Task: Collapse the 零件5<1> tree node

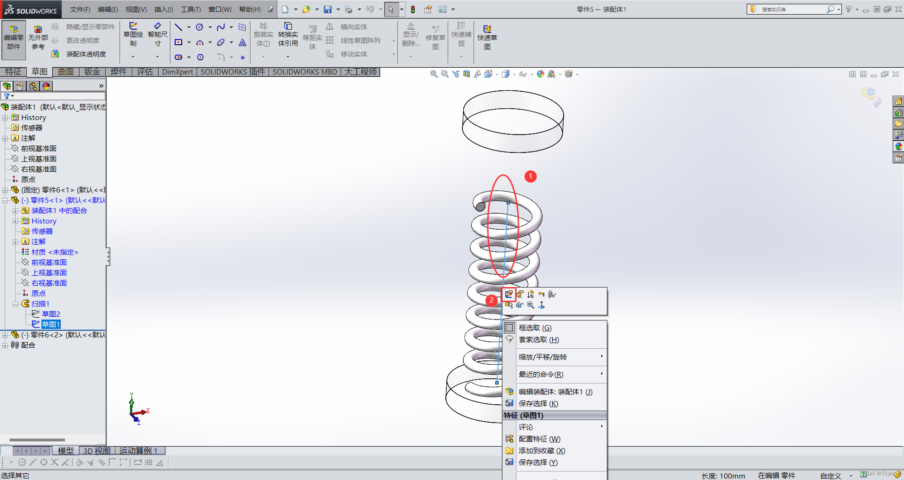Action: point(5,200)
